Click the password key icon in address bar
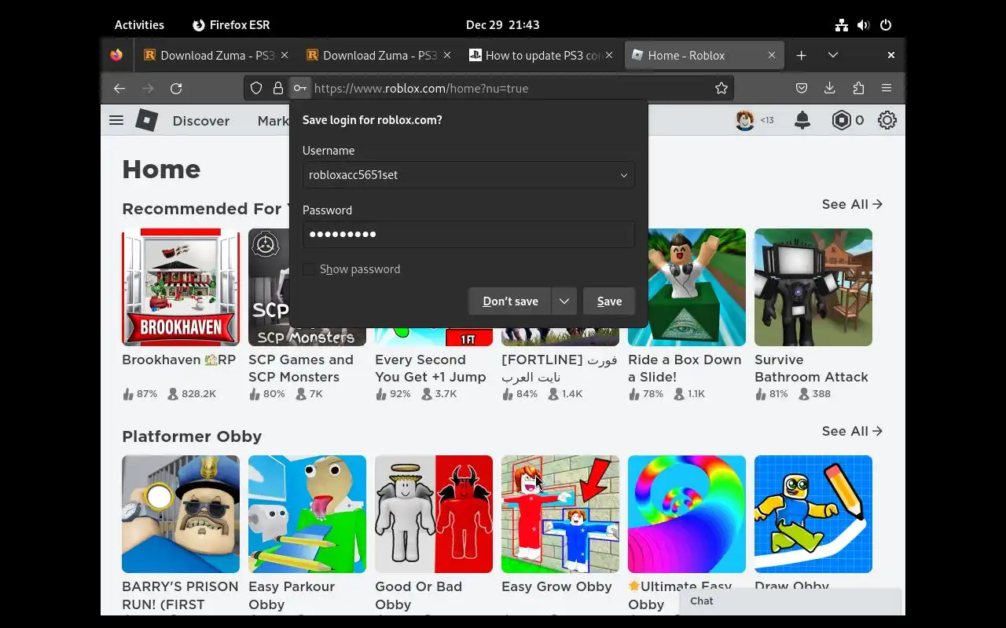 pyautogui.click(x=299, y=89)
